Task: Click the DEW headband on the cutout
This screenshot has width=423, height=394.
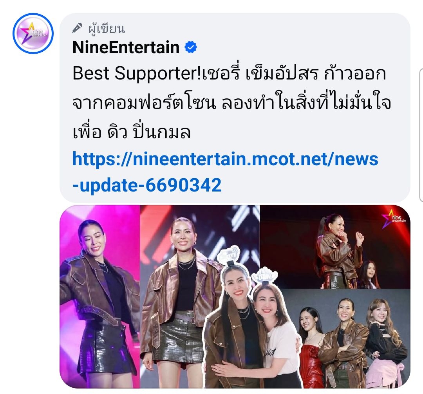Action: 264,277
